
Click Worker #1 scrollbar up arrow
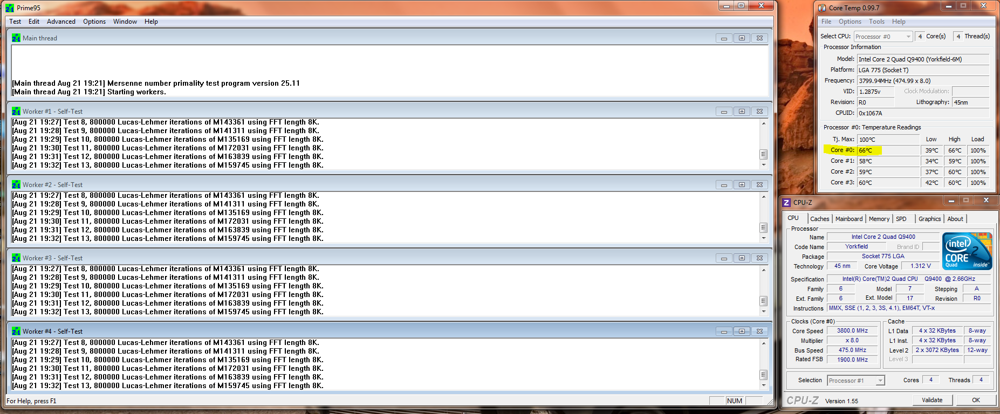(763, 123)
